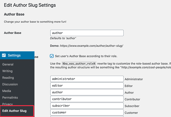This screenshot has height=117, width=171.
Task: Navigate to Discussion settings
Action: coord(10,84)
